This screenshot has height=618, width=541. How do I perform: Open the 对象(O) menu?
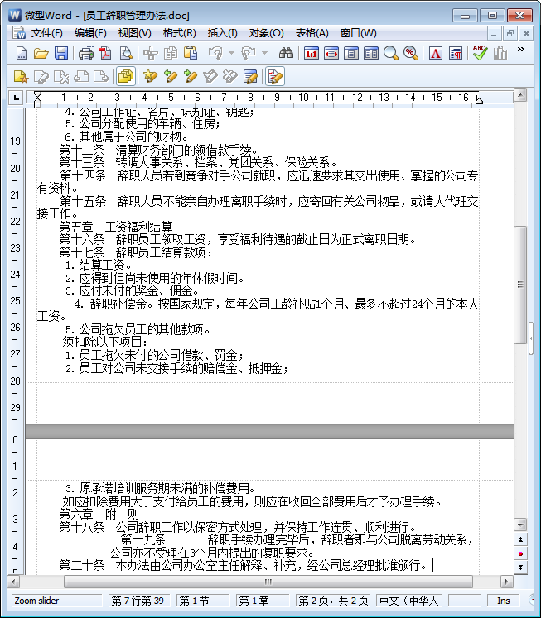coord(266,33)
